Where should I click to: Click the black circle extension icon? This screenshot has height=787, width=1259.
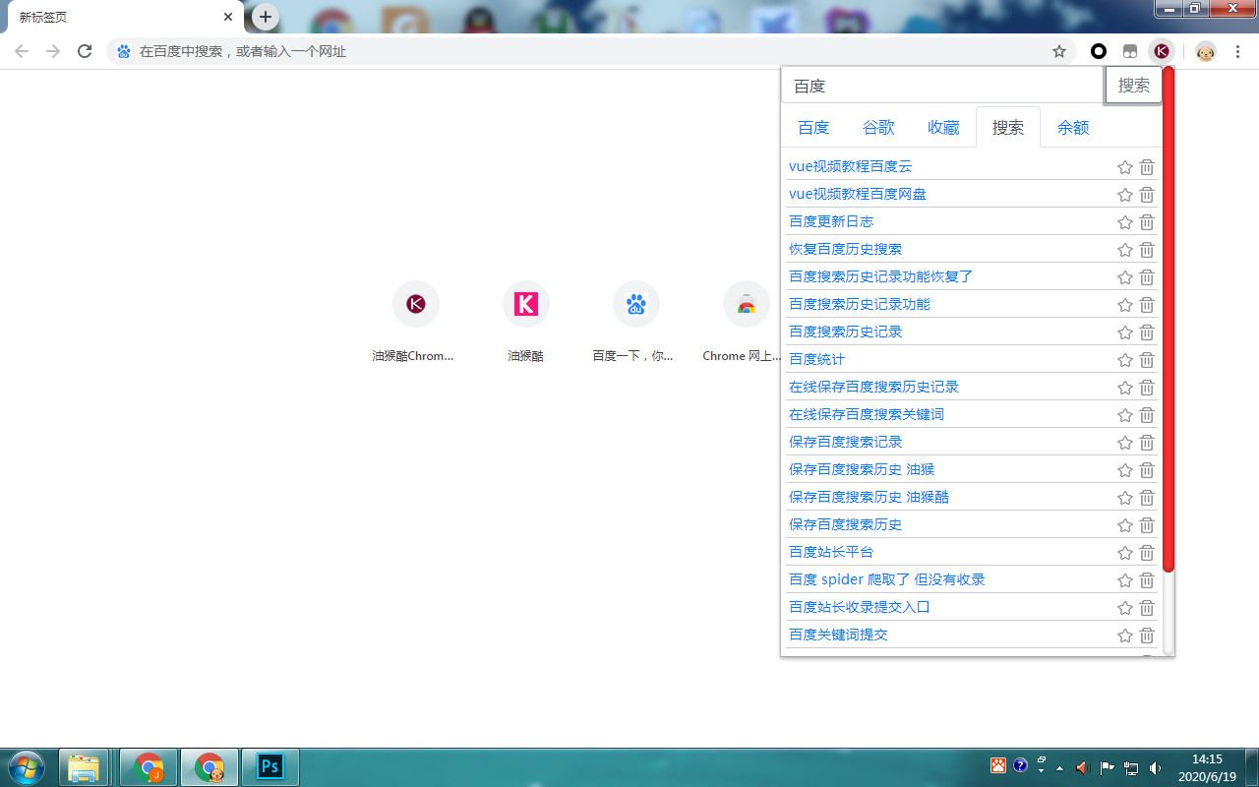(x=1099, y=51)
